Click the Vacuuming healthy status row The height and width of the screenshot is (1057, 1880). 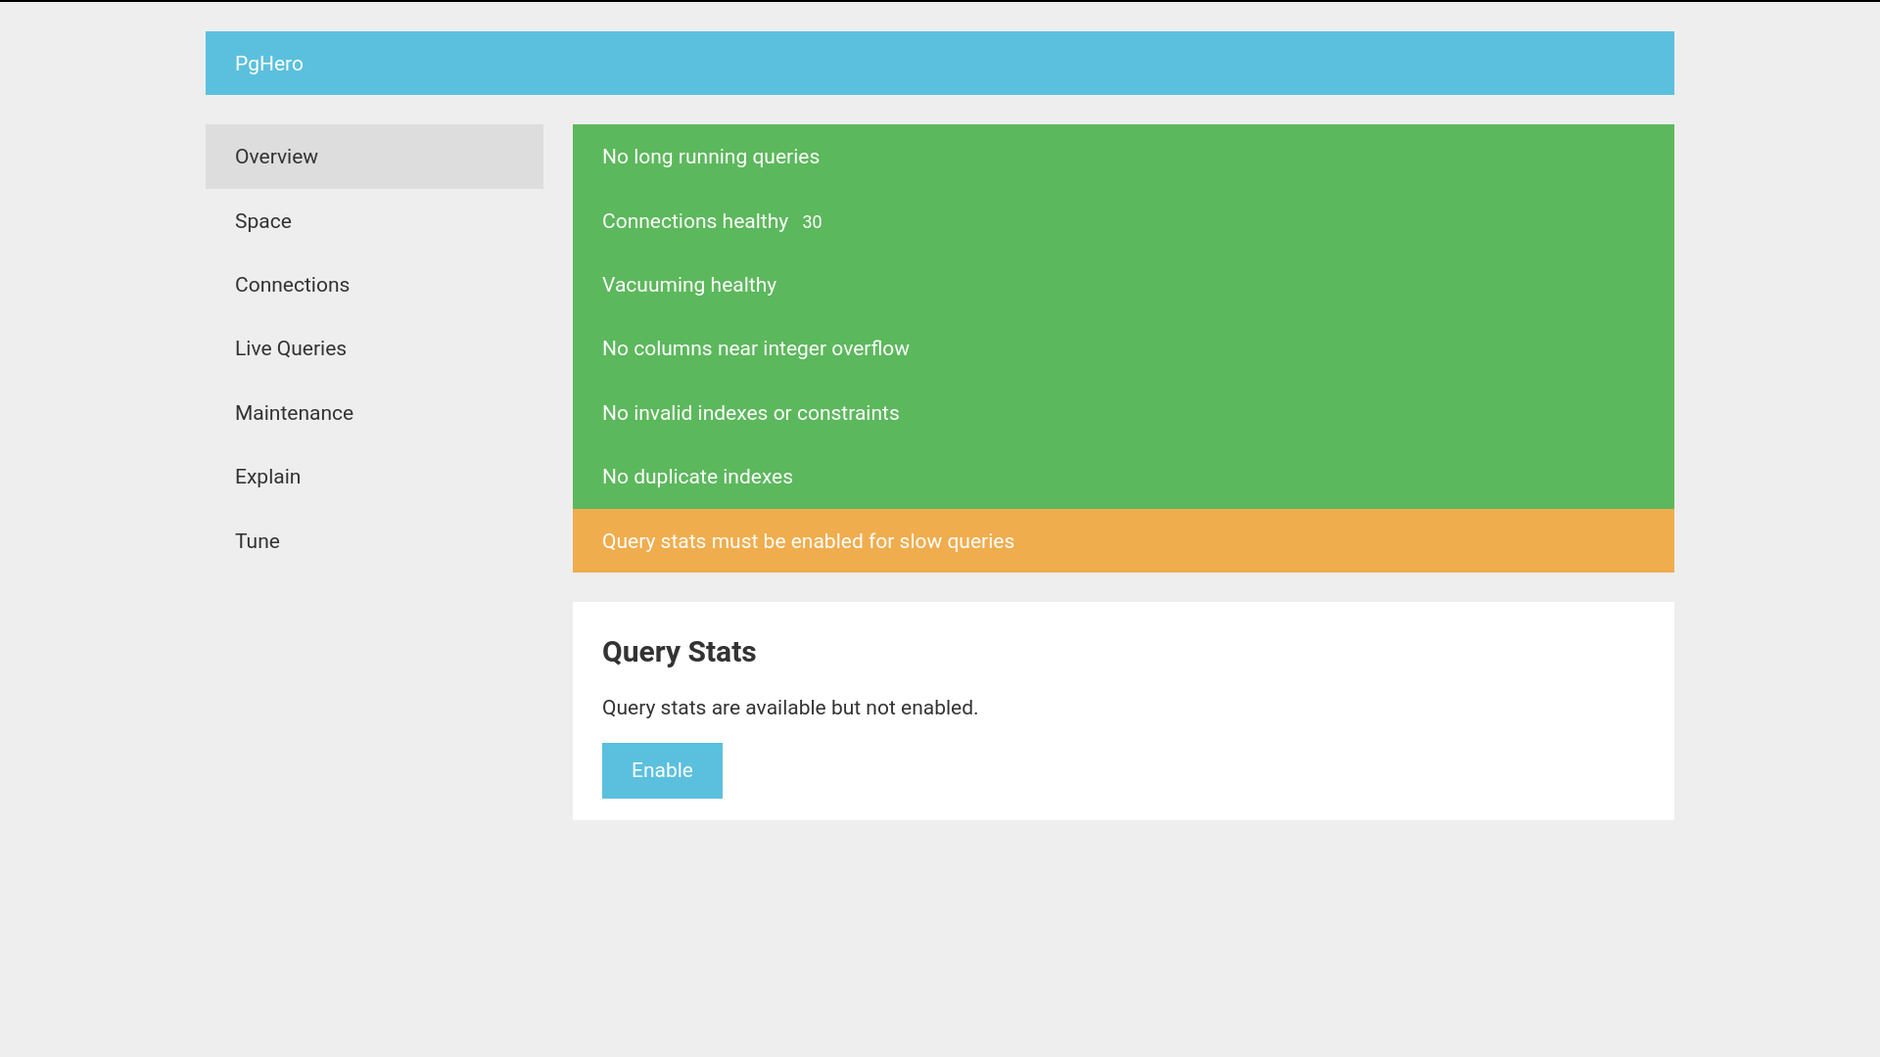pyautogui.click(x=688, y=285)
